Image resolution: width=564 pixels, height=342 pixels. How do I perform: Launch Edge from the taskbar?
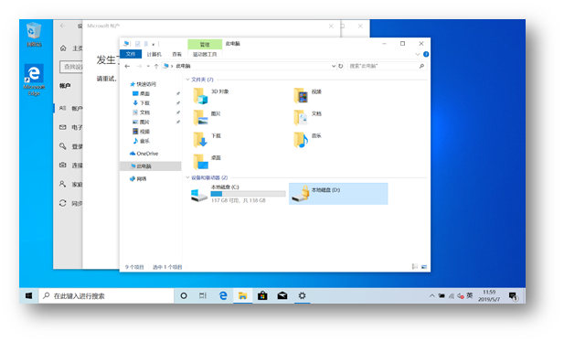click(223, 296)
